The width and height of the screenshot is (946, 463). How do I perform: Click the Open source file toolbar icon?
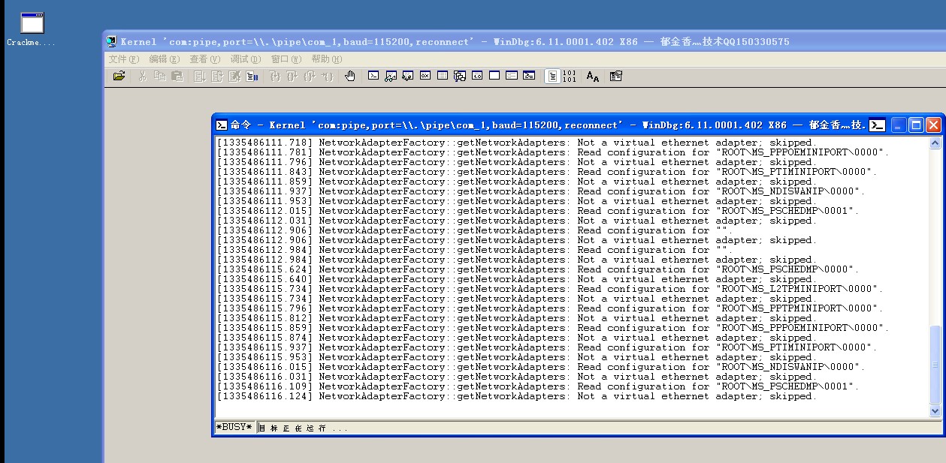point(119,76)
